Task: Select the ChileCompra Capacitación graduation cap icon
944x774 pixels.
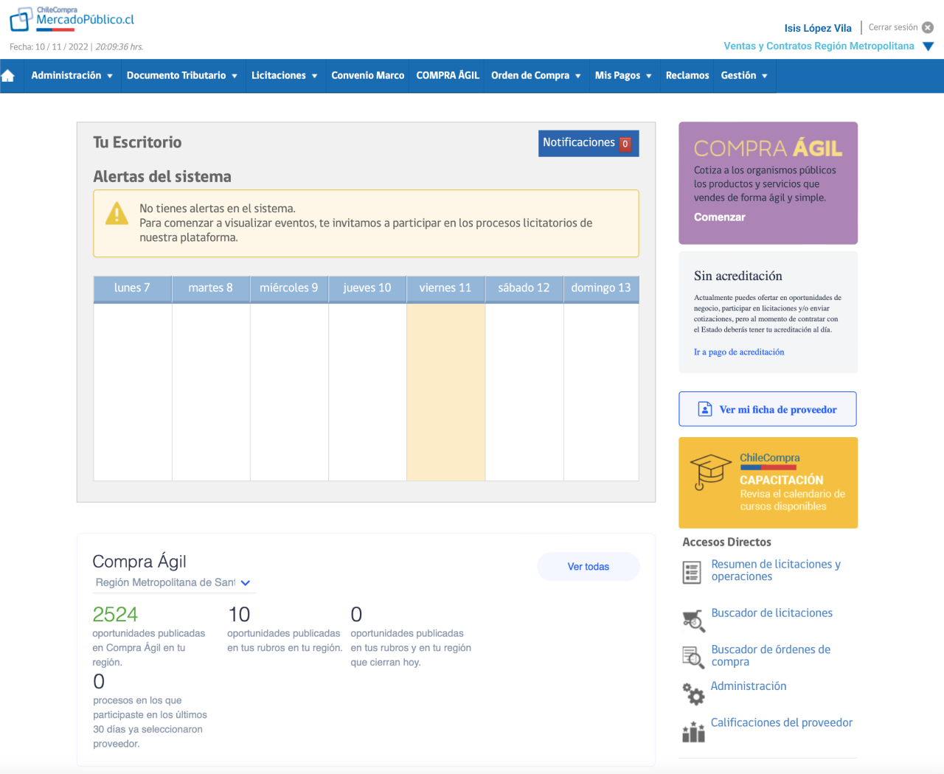Action: pos(709,472)
